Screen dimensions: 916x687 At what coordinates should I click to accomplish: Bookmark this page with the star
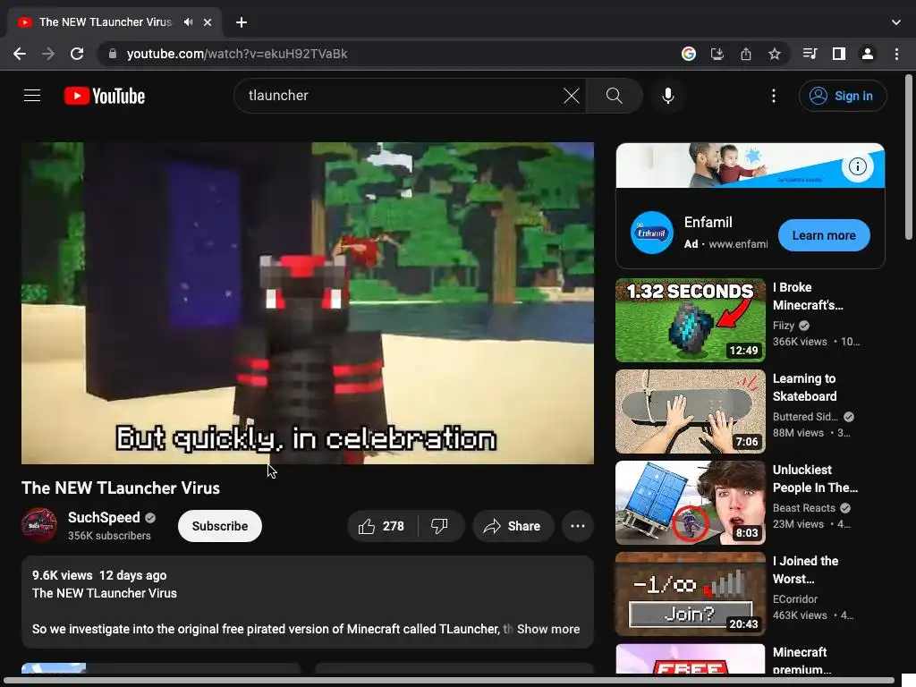click(775, 54)
